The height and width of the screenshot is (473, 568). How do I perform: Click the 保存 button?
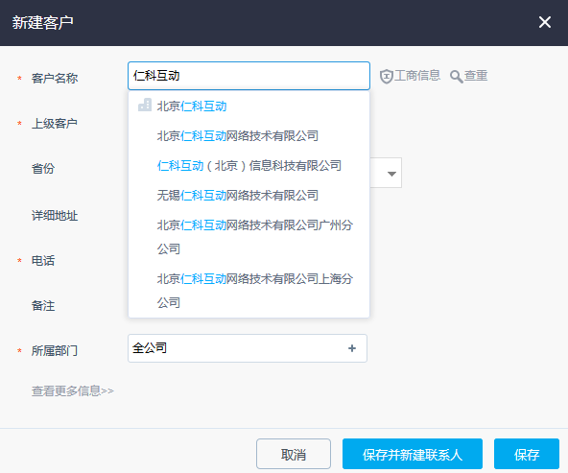pyautogui.click(x=527, y=454)
